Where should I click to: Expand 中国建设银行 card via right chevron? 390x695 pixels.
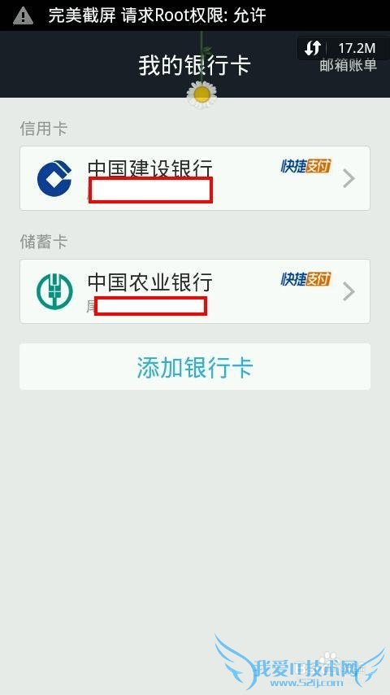349,178
